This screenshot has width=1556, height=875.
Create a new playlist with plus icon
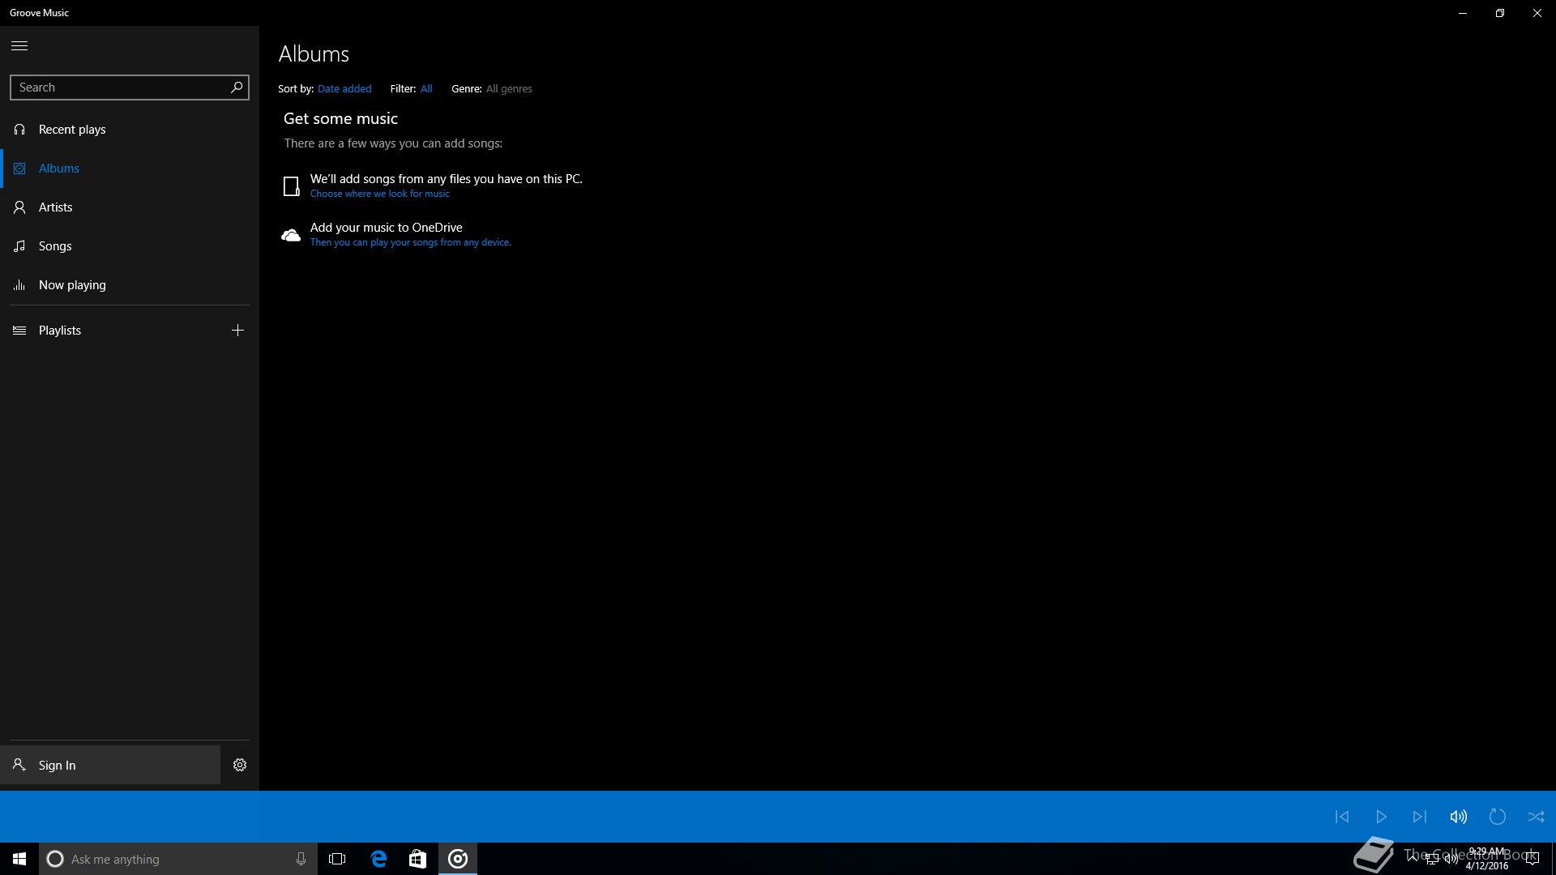click(237, 330)
